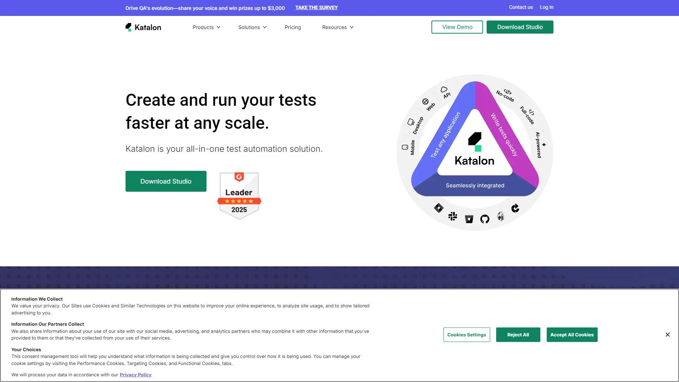The width and height of the screenshot is (679, 382).
Task: Open the Pricing page
Action: pyautogui.click(x=292, y=27)
